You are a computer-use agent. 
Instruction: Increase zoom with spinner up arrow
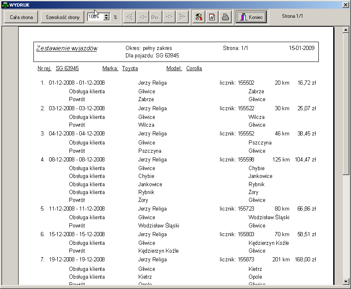pyautogui.click(x=107, y=15)
